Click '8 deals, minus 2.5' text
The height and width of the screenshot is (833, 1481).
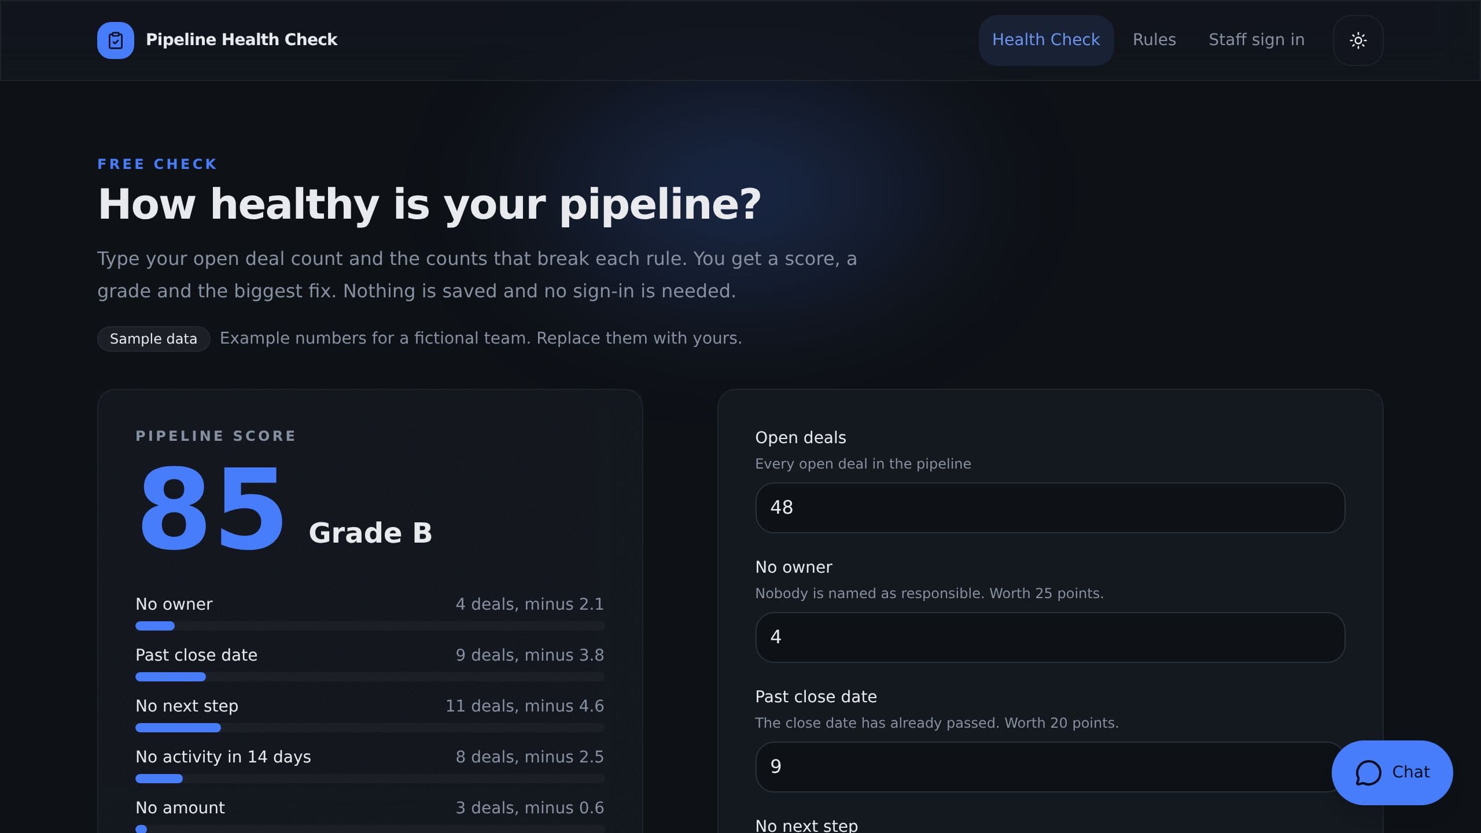[x=529, y=757]
